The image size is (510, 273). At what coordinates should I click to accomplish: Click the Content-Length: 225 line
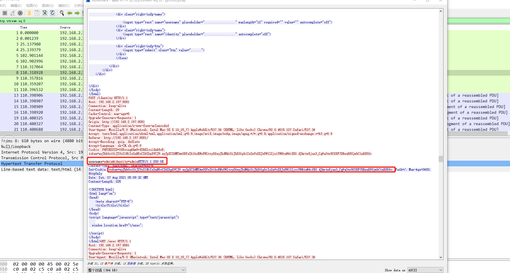105,181
